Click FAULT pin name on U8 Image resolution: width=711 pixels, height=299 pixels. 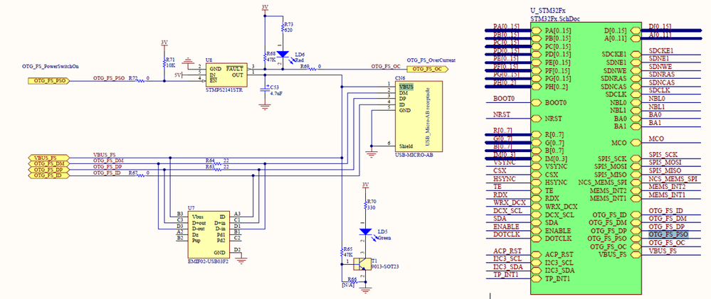point(235,68)
